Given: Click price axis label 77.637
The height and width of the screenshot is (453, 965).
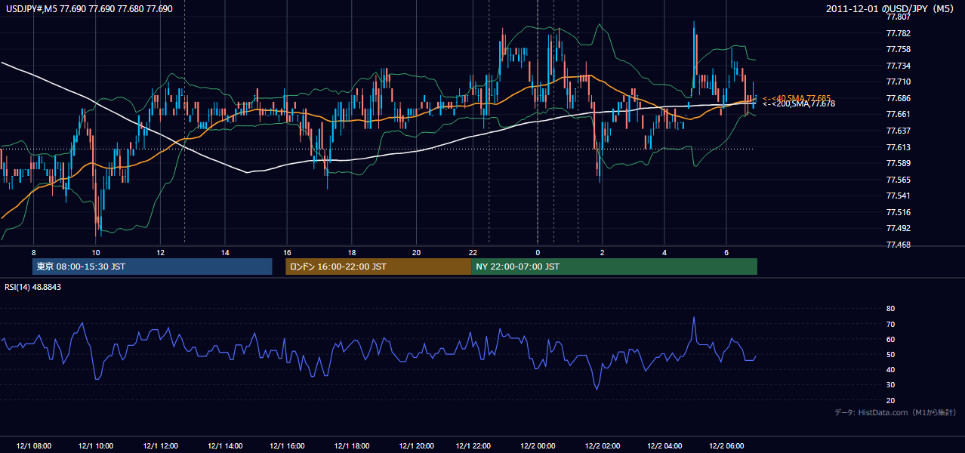Looking at the screenshot, I should [x=899, y=131].
